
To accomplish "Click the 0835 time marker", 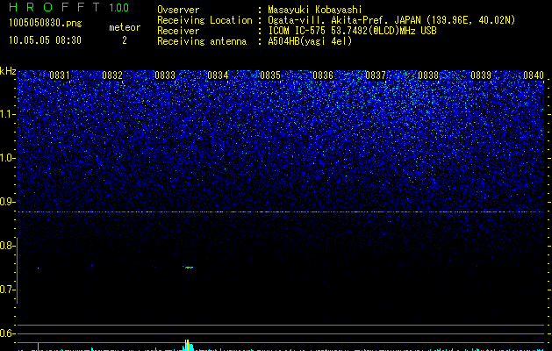I will click(x=270, y=75).
